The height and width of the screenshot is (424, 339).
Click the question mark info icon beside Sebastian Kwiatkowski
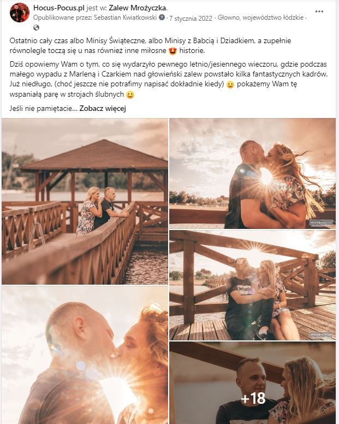162,17
